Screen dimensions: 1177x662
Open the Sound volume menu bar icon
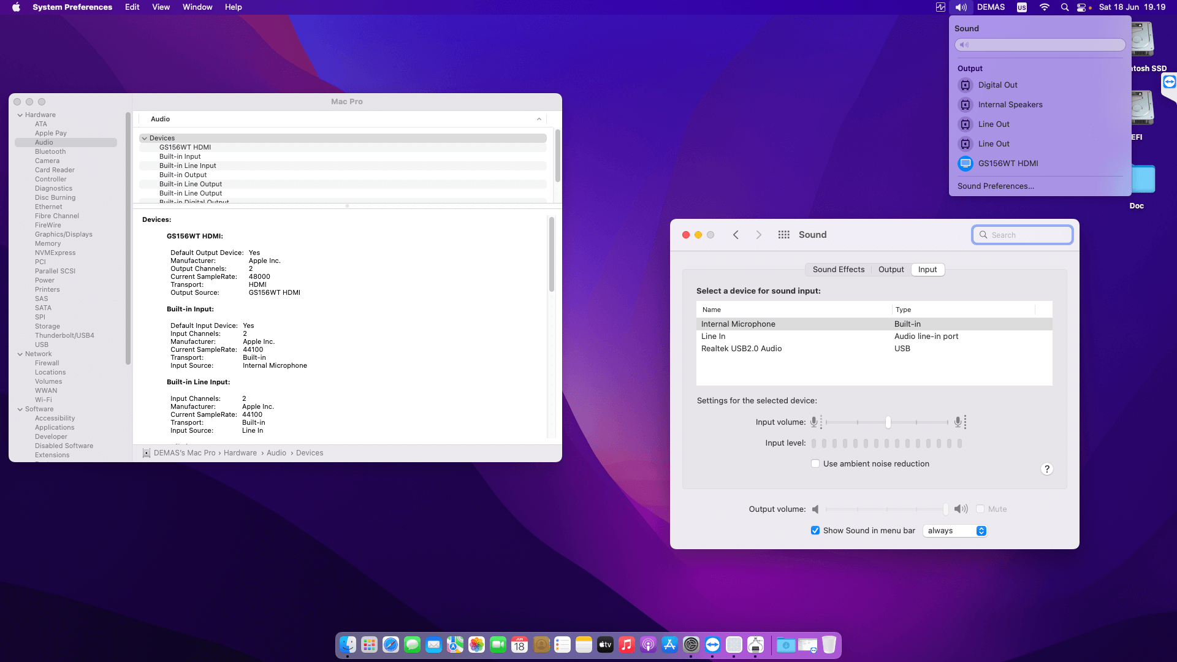coord(961,7)
